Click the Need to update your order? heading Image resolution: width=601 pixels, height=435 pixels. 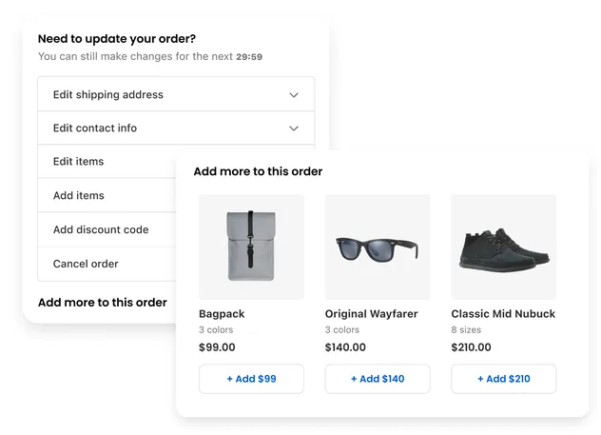click(117, 39)
